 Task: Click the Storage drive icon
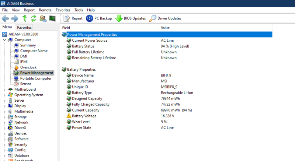[10, 117]
